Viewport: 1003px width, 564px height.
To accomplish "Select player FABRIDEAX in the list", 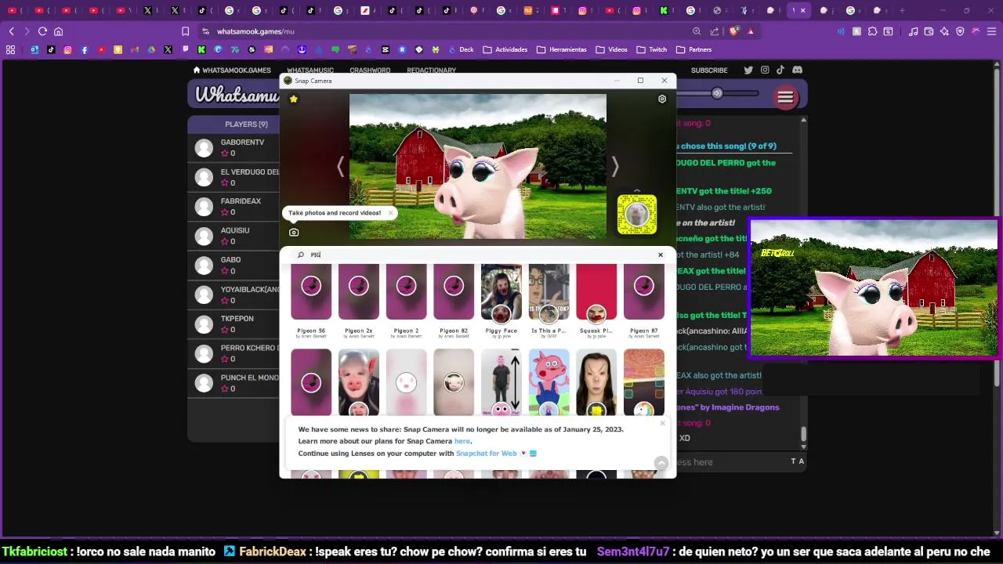I will 234,206.
